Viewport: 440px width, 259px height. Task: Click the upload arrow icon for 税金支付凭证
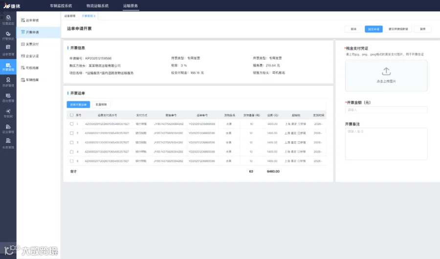tap(386, 71)
